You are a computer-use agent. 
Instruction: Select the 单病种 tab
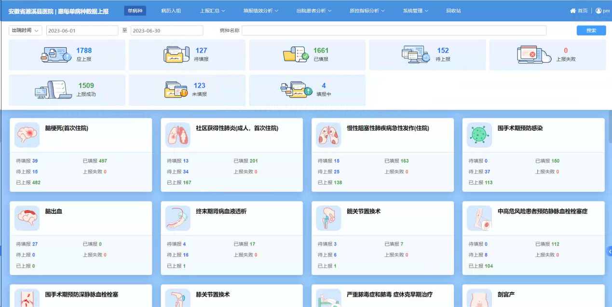(x=135, y=11)
